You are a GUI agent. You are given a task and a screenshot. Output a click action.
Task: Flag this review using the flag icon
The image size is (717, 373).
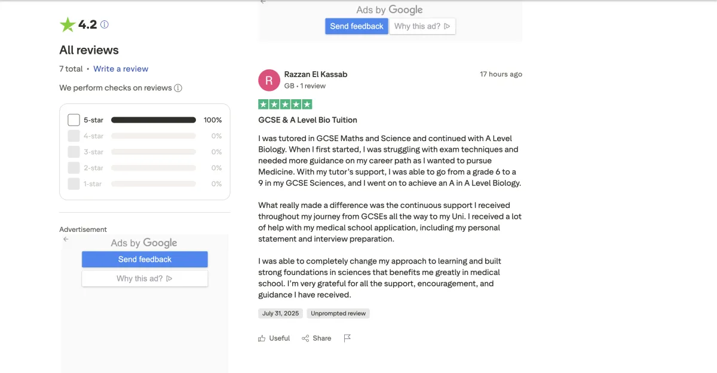(x=347, y=338)
